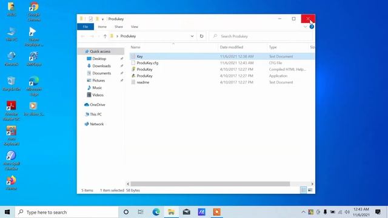Switch to details view layout icon

point(303,190)
